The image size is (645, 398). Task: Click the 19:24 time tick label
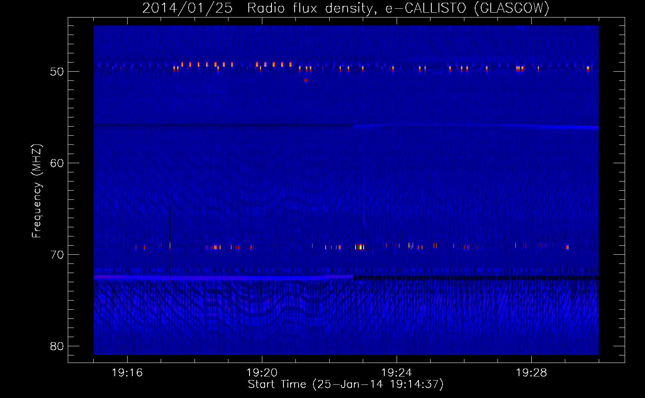397,373
